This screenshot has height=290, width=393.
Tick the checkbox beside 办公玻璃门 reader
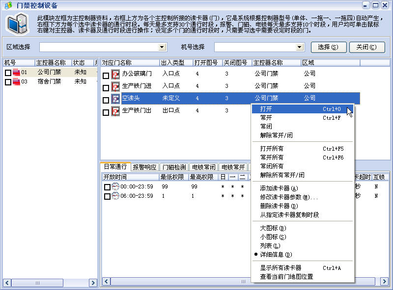pyautogui.click(x=106, y=76)
